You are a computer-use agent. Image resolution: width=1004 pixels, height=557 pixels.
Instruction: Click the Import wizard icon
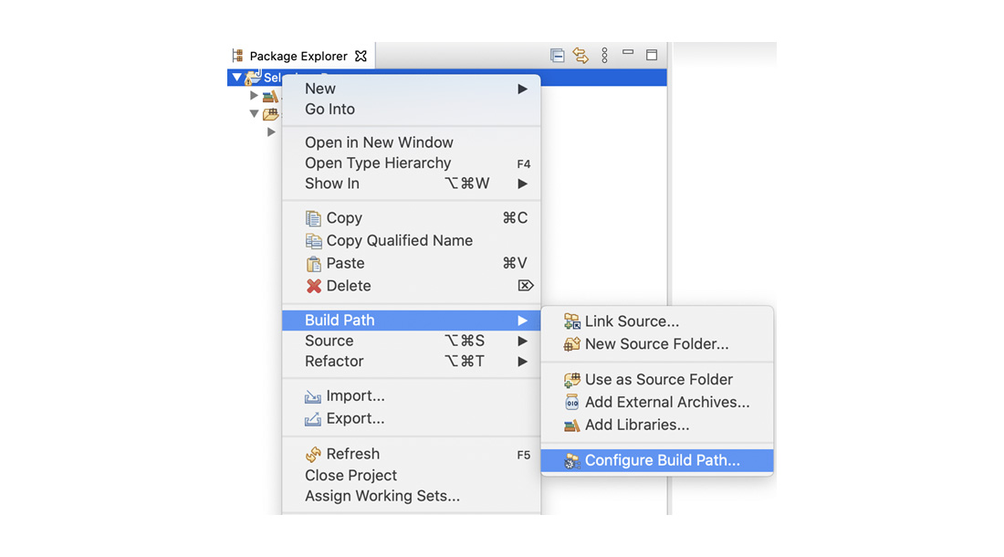pos(315,396)
